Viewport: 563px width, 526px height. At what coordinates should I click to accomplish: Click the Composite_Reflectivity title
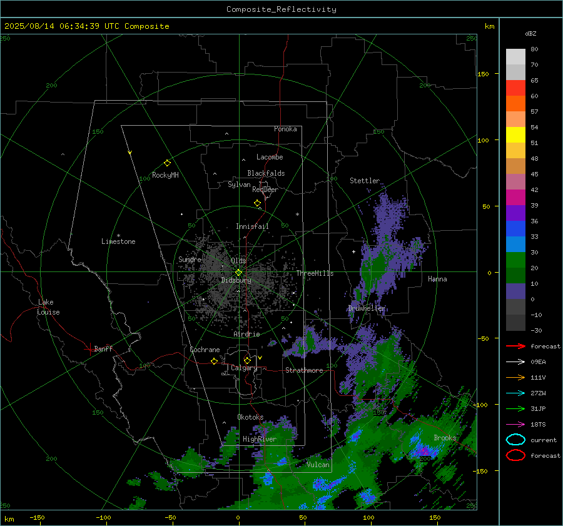281,9
